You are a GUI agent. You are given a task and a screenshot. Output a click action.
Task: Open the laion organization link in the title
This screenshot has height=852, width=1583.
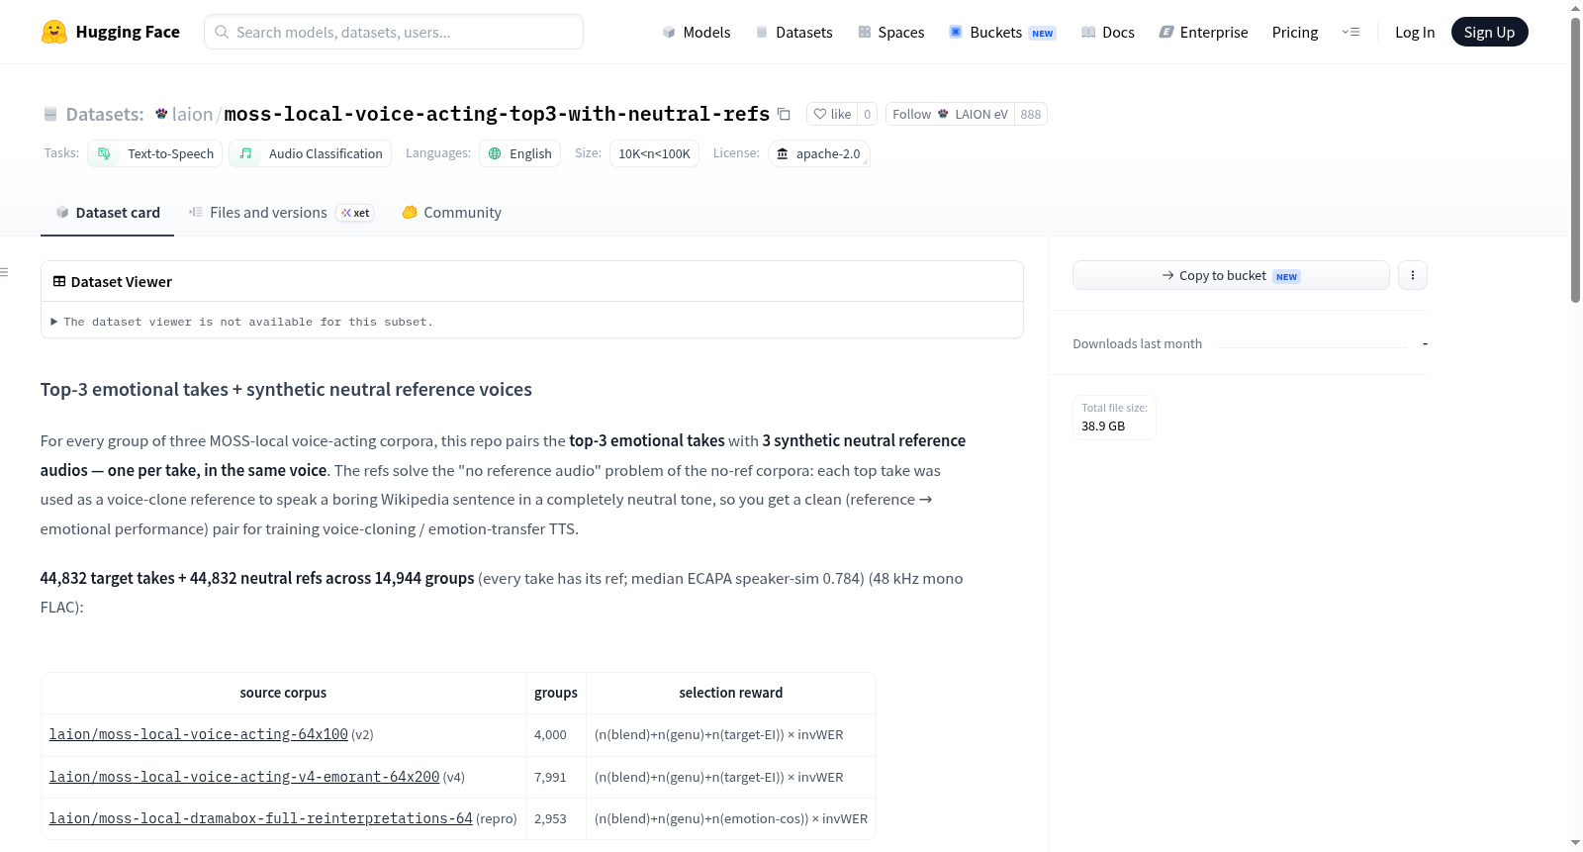[x=192, y=114]
